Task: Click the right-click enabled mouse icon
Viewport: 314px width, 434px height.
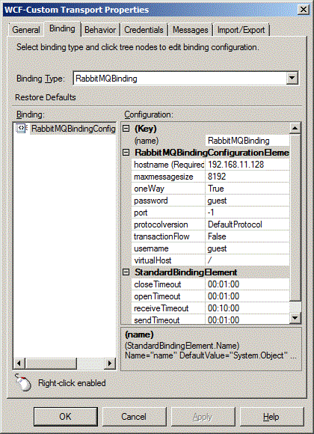Action: pyautogui.click(x=22, y=382)
